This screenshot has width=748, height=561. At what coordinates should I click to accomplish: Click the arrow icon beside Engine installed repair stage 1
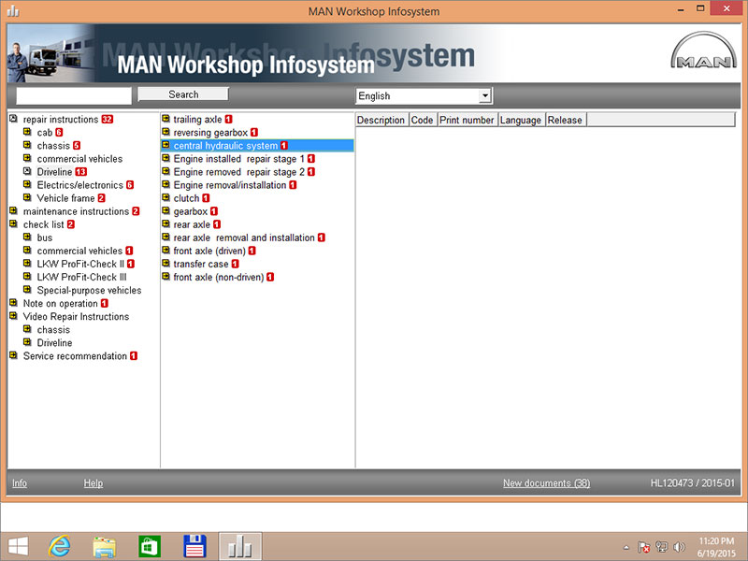[166, 158]
